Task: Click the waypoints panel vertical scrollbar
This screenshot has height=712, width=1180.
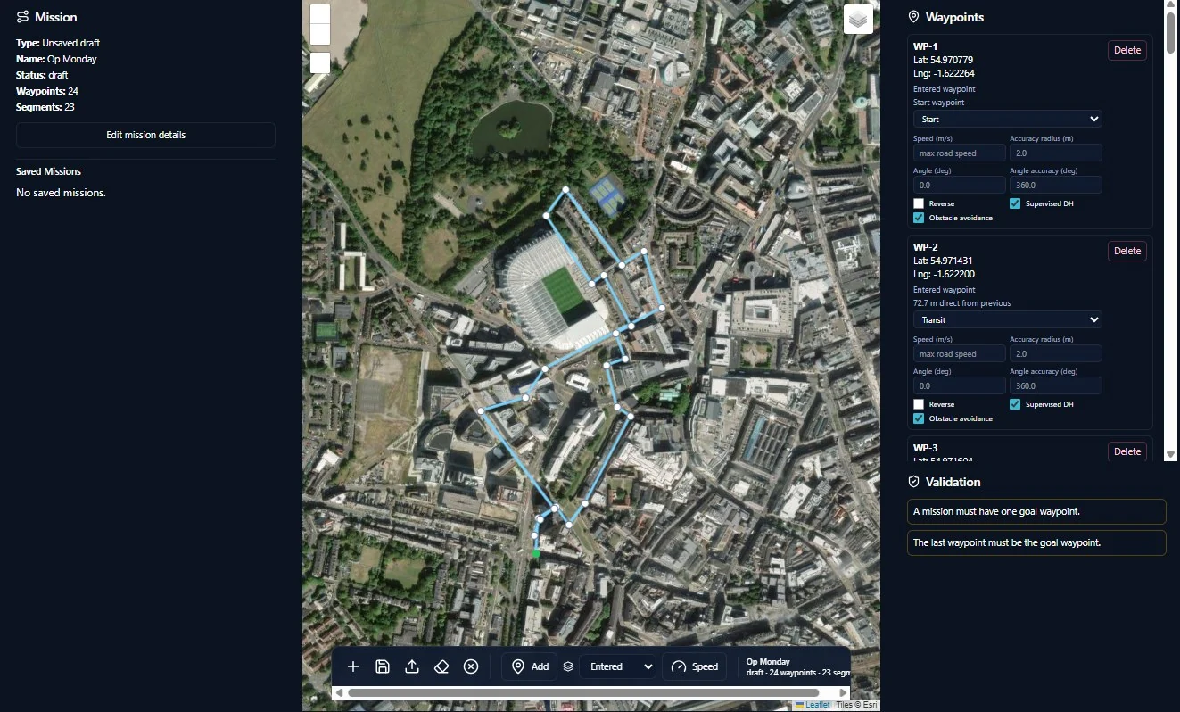Action: [1170, 31]
